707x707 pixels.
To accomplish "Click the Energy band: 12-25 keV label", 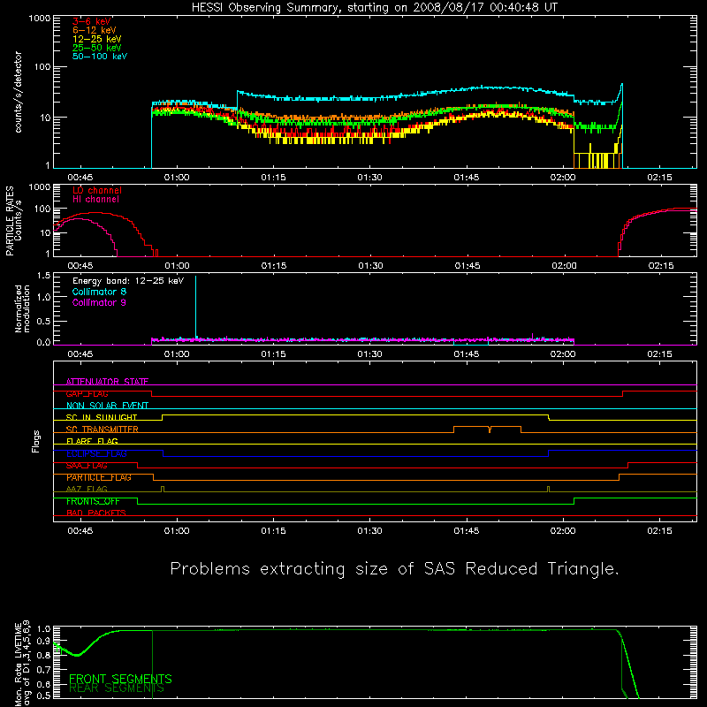I will pos(128,281).
